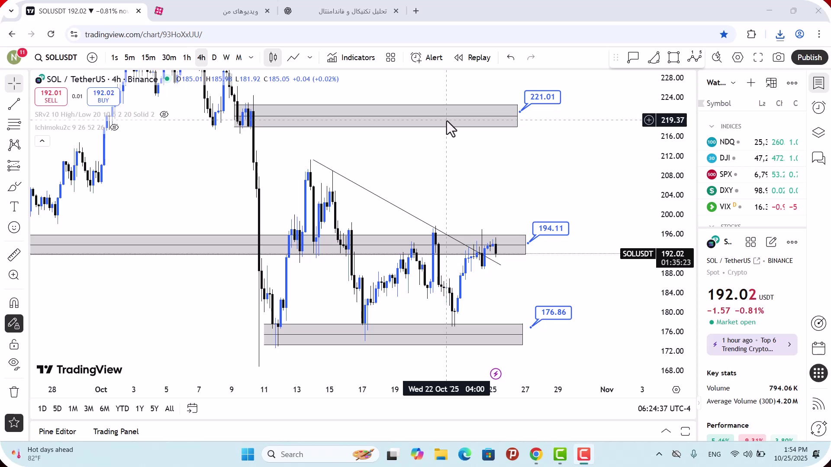Open the candlestick chart type selector
Viewport: 831px width, 467px height.
273,58
